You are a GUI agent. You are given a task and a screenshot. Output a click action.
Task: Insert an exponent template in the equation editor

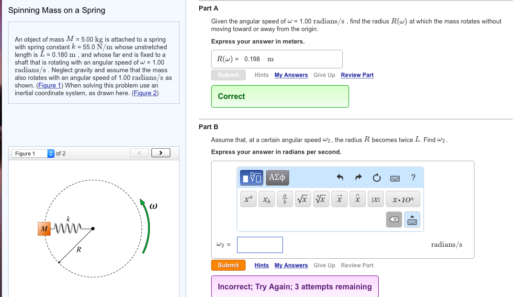(x=248, y=198)
